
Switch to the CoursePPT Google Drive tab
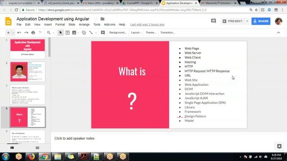140,3
